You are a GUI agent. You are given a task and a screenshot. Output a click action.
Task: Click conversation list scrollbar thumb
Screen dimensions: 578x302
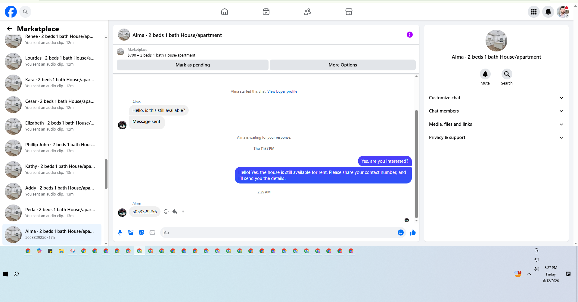pos(106,174)
